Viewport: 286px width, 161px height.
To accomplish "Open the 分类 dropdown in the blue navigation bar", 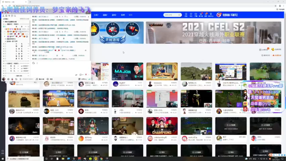I will 96,15.
